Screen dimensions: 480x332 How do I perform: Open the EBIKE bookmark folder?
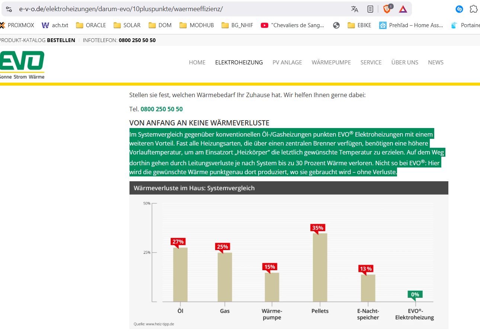pos(360,25)
